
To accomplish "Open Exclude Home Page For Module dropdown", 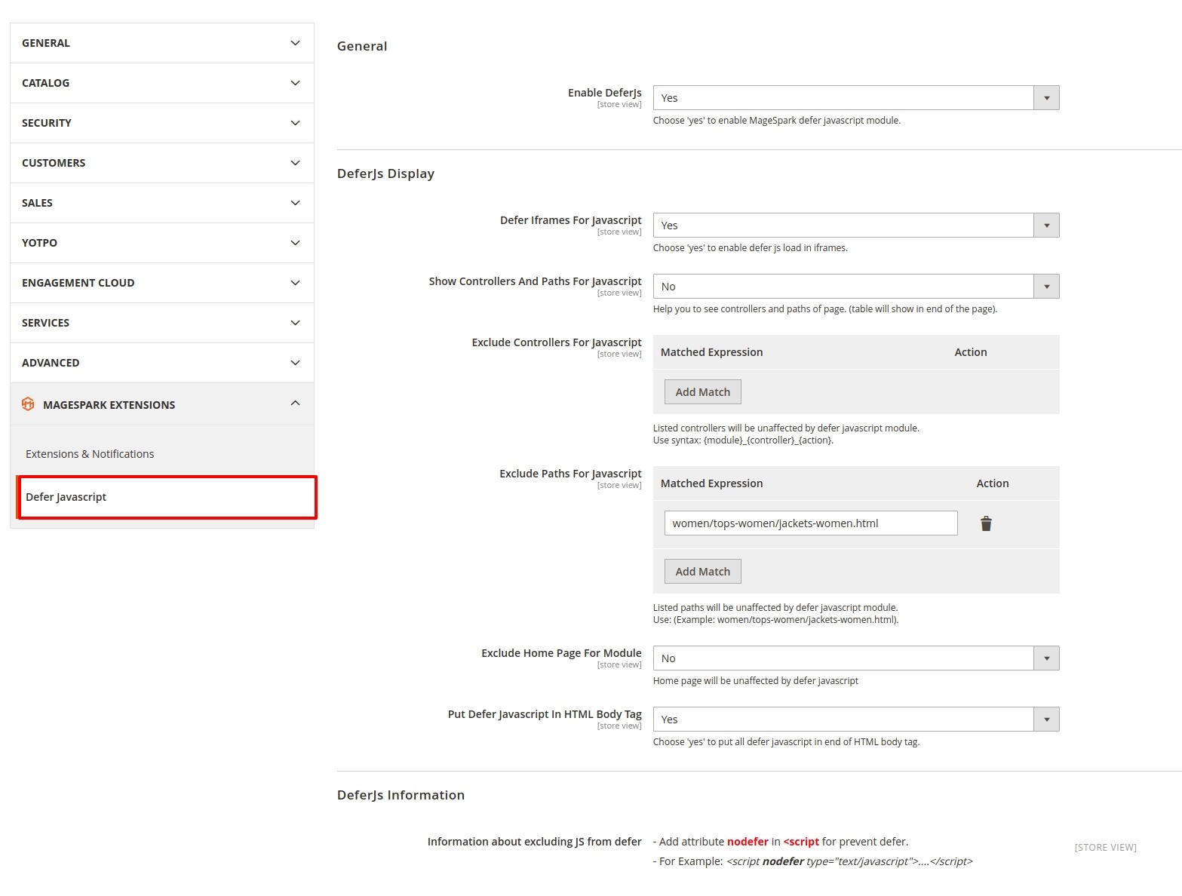I will (x=856, y=658).
